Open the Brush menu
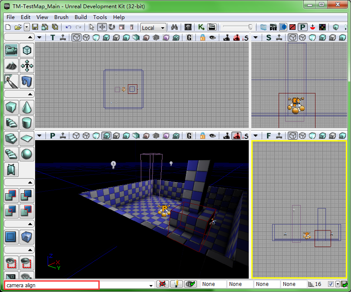The height and width of the screenshot is (292, 351). [61, 17]
